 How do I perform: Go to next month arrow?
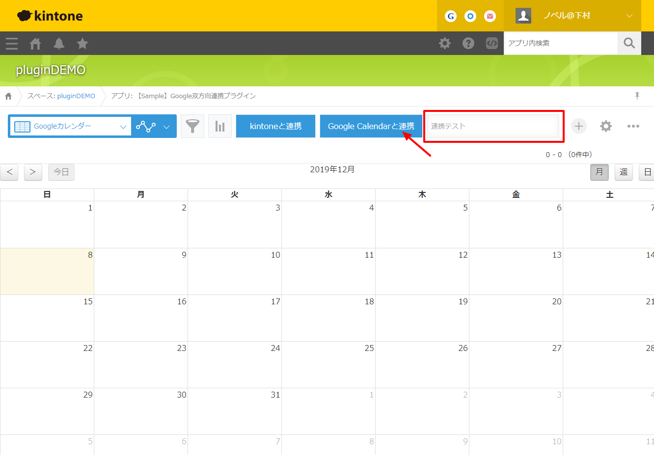tap(33, 172)
